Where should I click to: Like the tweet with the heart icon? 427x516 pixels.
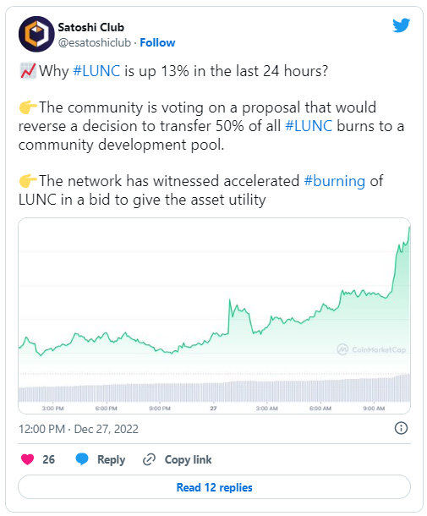(x=27, y=459)
